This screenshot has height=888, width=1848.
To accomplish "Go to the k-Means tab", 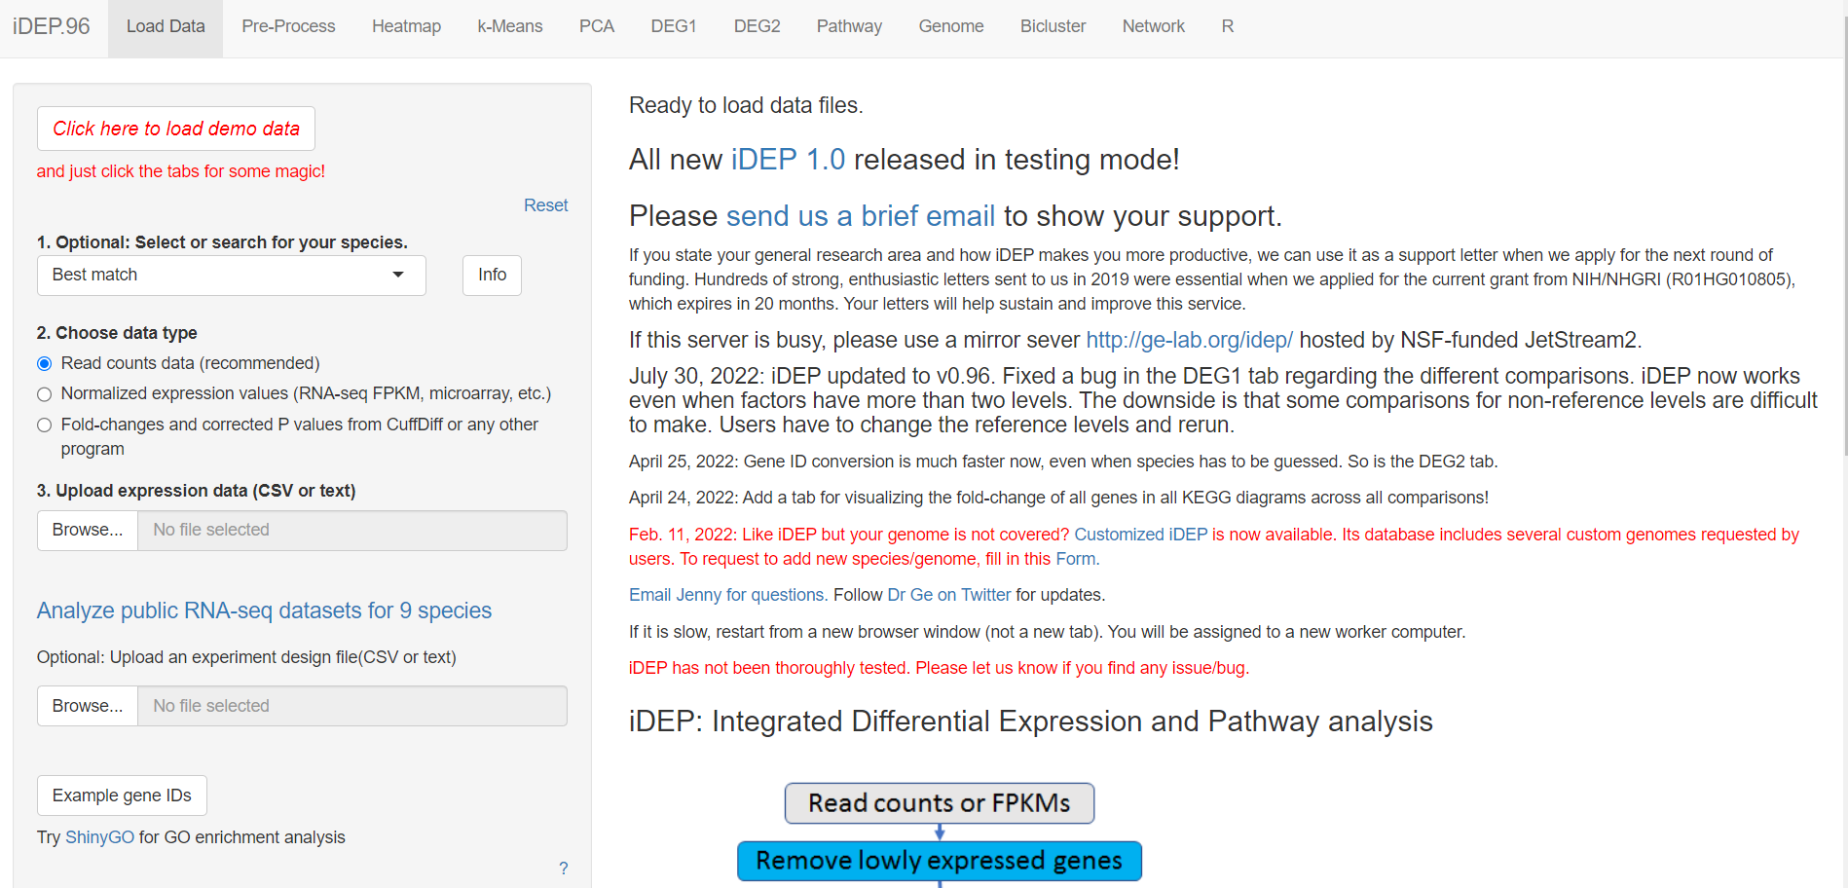I will pyautogui.click(x=509, y=26).
